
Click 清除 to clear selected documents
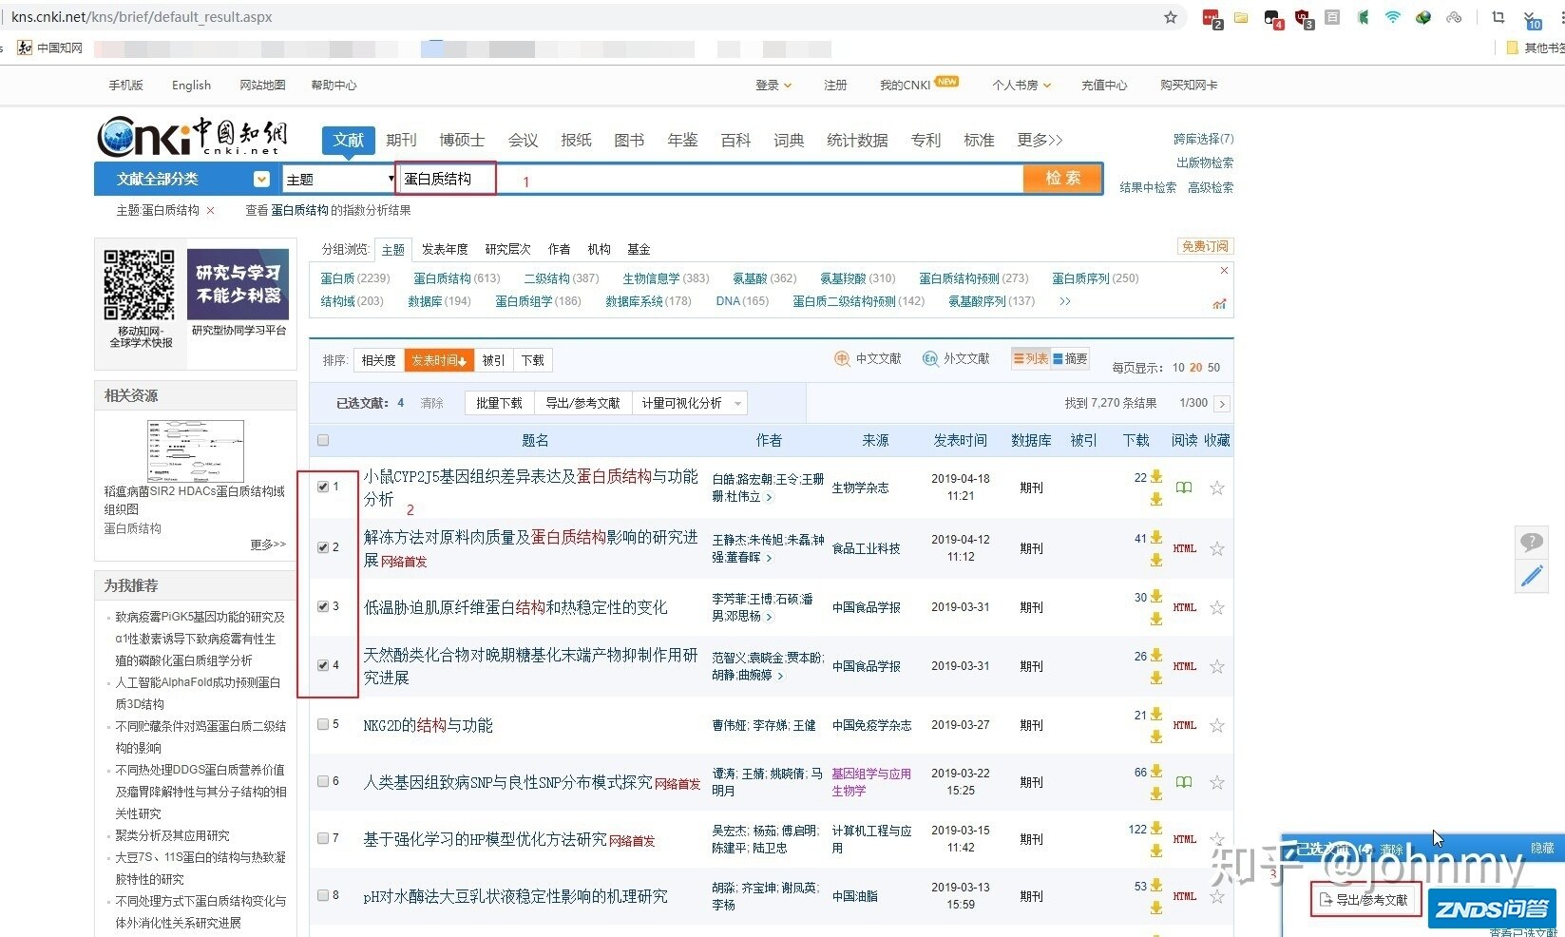[x=431, y=403]
